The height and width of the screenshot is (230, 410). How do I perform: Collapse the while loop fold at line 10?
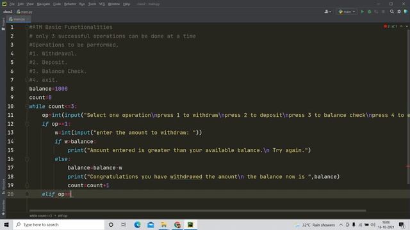(x=27, y=107)
